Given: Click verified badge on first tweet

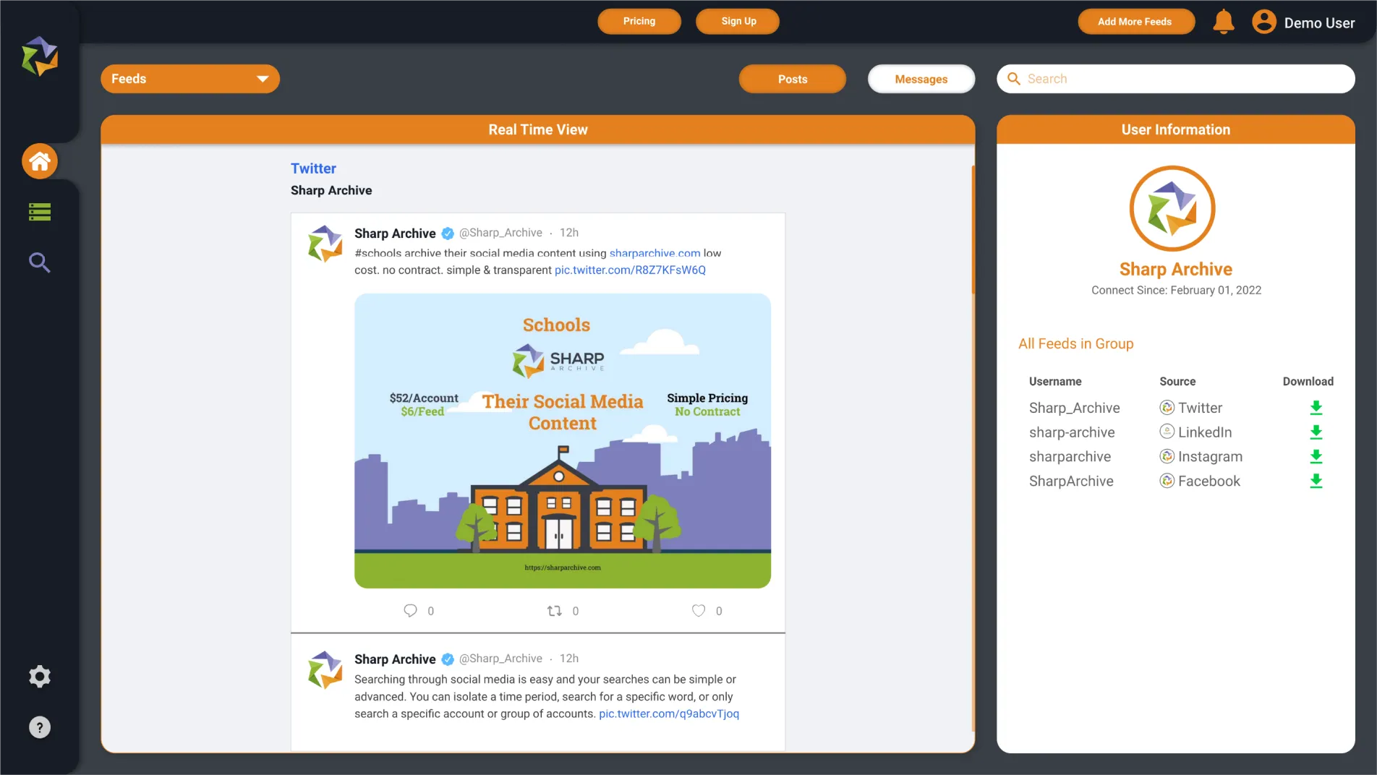Looking at the screenshot, I should click(448, 234).
